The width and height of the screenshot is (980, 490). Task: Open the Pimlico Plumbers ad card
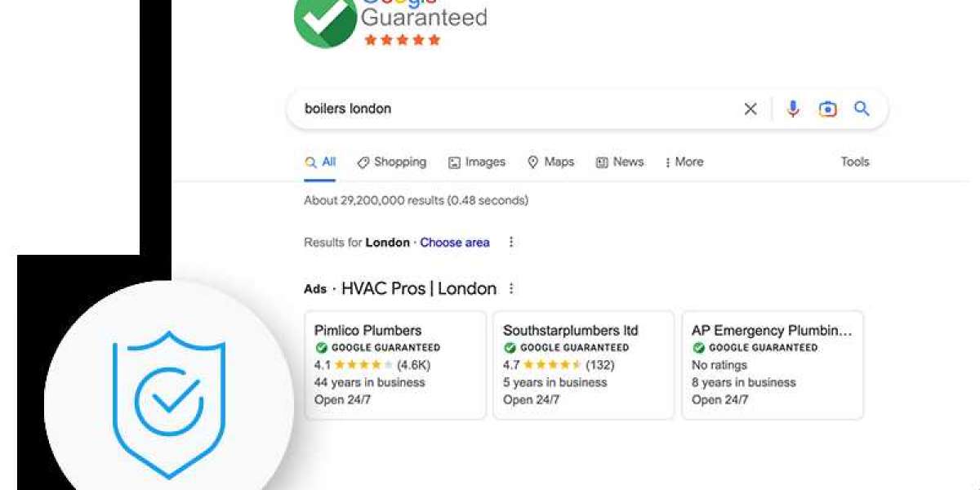(x=395, y=365)
